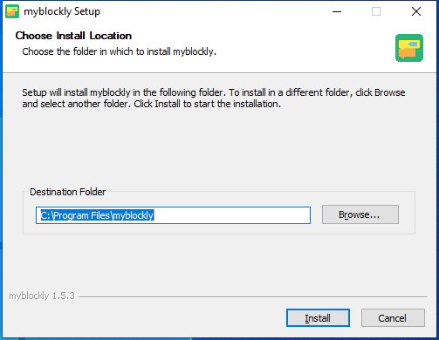Click the greyed-out maximize button
The height and width of the screenshot is (340, 439).
(x=376, y=11)
